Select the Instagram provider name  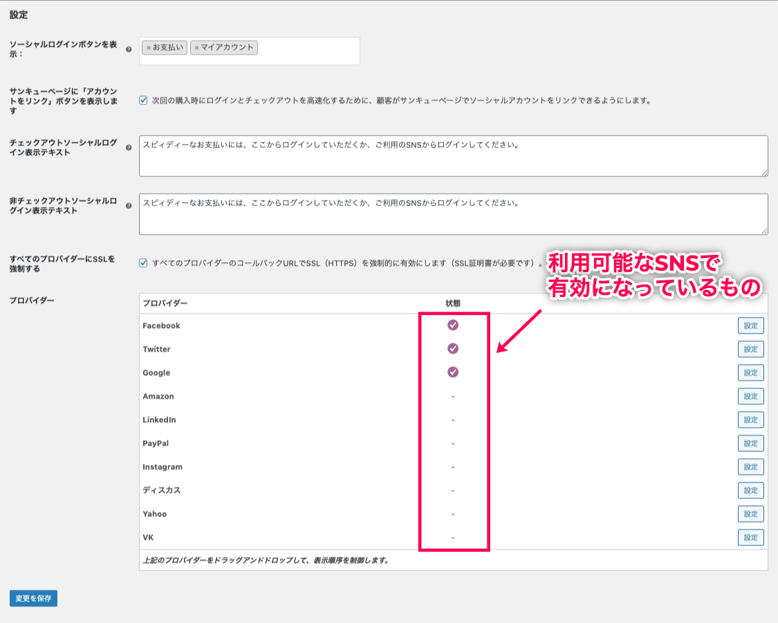[x=163, y=467]
